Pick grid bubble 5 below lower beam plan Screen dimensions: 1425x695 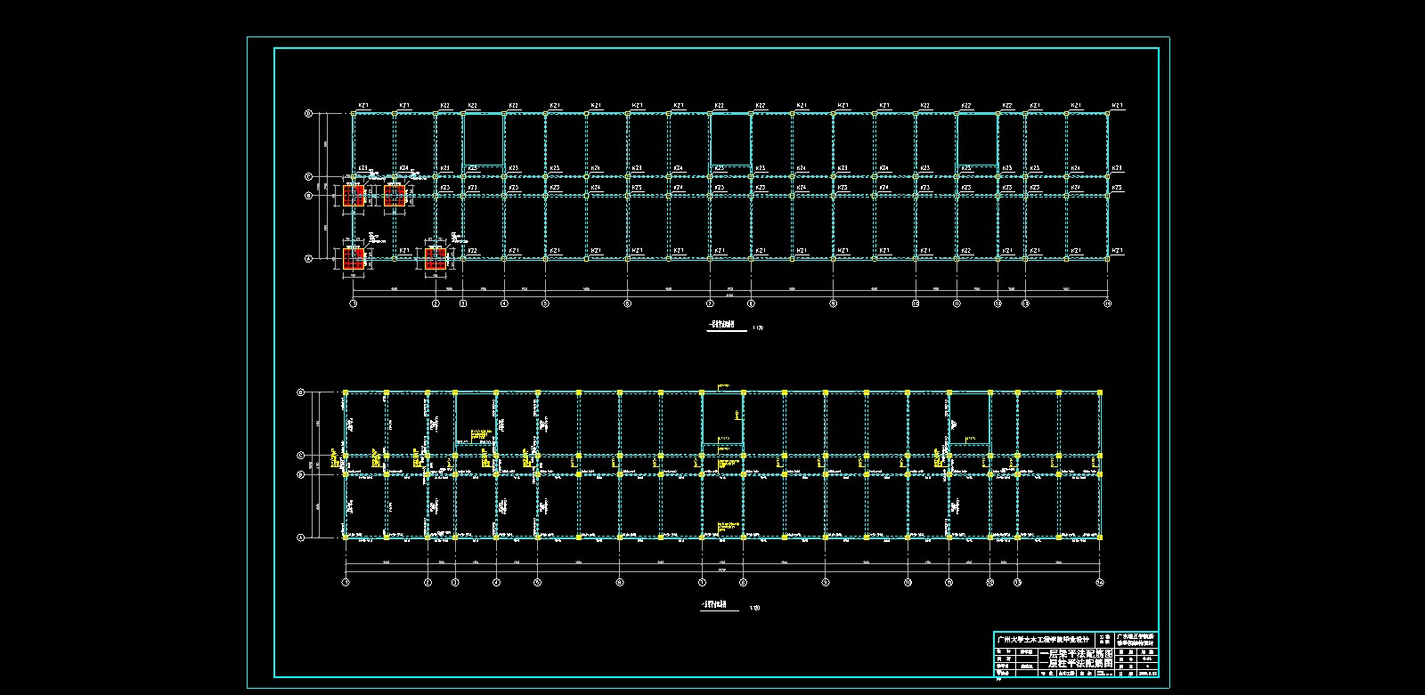pos(537,582)
